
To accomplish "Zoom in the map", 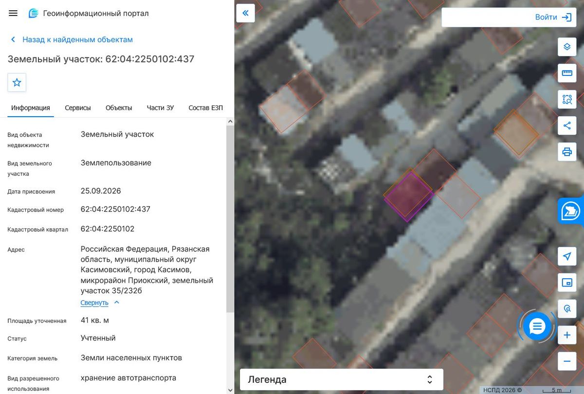I will (567, 335).
